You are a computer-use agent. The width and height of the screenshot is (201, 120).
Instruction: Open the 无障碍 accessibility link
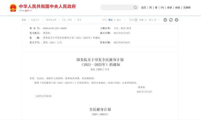(x=187, y=7)
